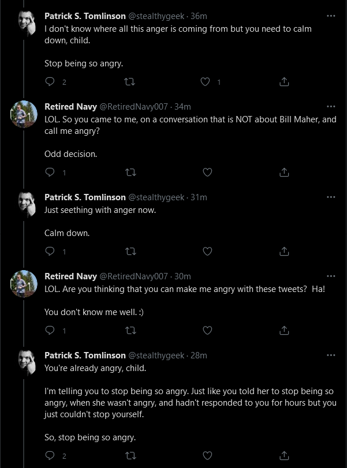Open more options on the 36m tweet
This screenshot has width=347, height=468.
click(x=331, y=16)
